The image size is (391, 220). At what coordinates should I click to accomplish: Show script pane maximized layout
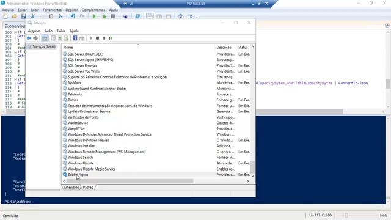pos(169,16)
